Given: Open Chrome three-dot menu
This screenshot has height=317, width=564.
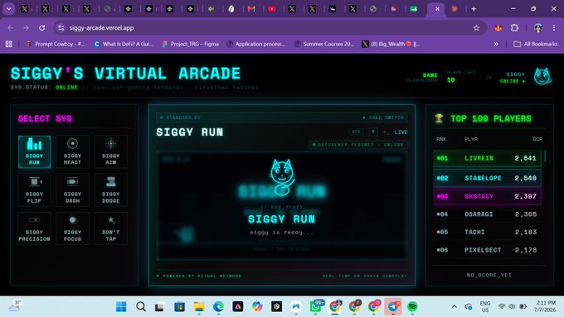Looking at the screenshot, I should (554, 27).
